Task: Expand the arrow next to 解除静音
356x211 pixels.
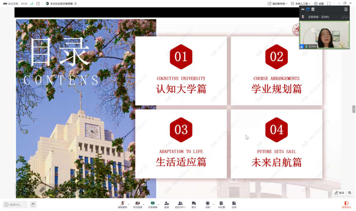Action: click(x=128, y=204)
